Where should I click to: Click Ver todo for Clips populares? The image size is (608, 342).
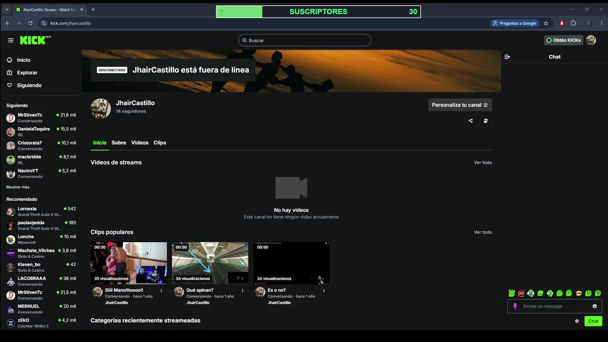click(x=483, y=232)
